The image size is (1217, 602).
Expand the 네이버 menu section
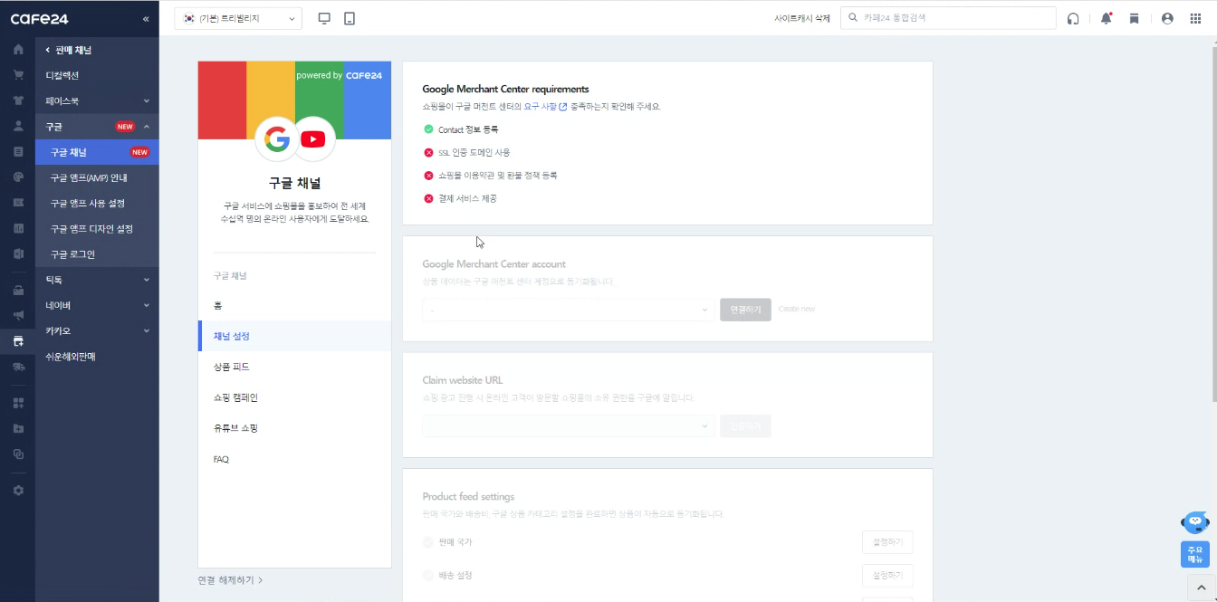click(97, 305)
